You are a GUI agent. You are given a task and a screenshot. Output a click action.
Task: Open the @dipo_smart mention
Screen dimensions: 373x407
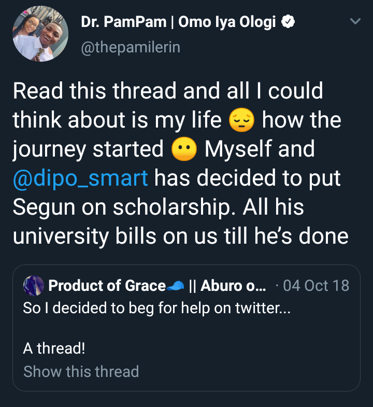point(80,178)
